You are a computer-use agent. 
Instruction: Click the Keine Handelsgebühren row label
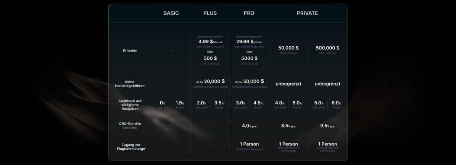pos(131,84)
